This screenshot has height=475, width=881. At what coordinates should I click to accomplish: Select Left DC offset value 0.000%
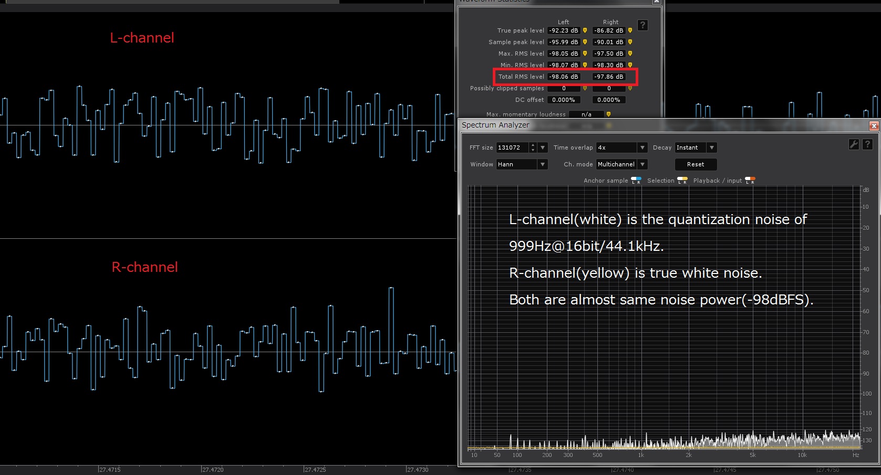pos(564,100)
